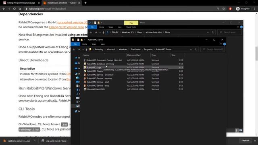Expand address bar history dropdown in RabbitMQ window
Viewport: 258px width, 145px height.
click(191, 49)
